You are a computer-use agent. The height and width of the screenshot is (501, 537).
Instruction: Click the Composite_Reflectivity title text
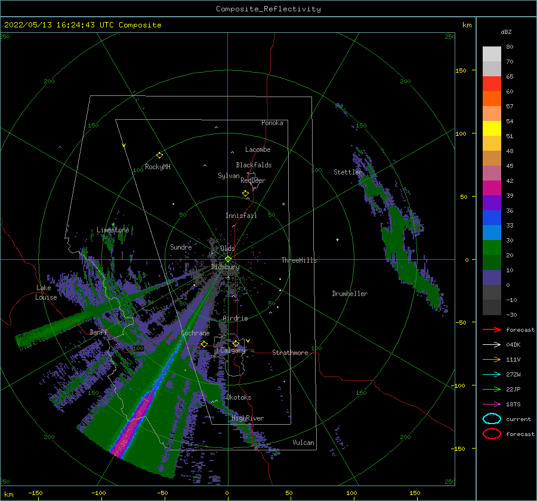(x=268, y=9)
